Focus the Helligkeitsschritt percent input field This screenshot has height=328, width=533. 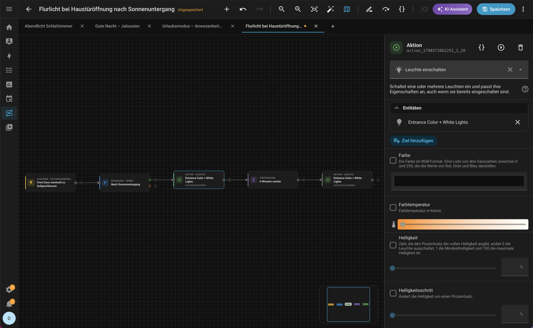click(x=515, y=314)
